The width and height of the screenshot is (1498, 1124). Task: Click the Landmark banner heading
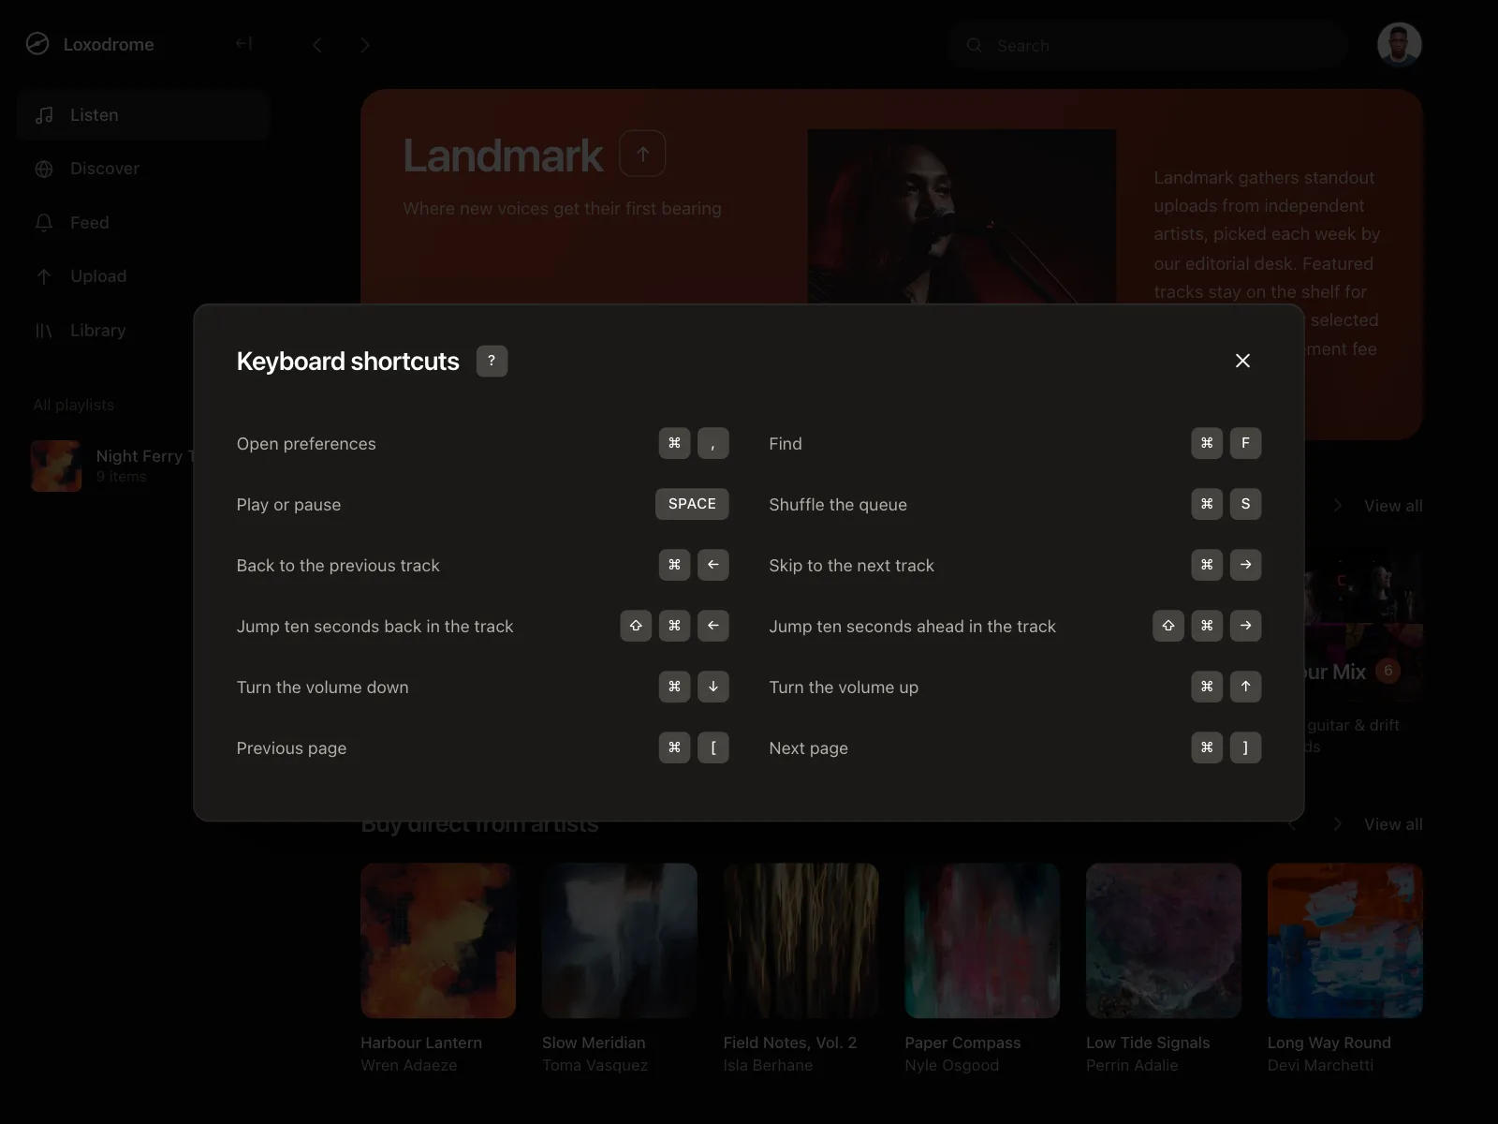click(503, 155)
